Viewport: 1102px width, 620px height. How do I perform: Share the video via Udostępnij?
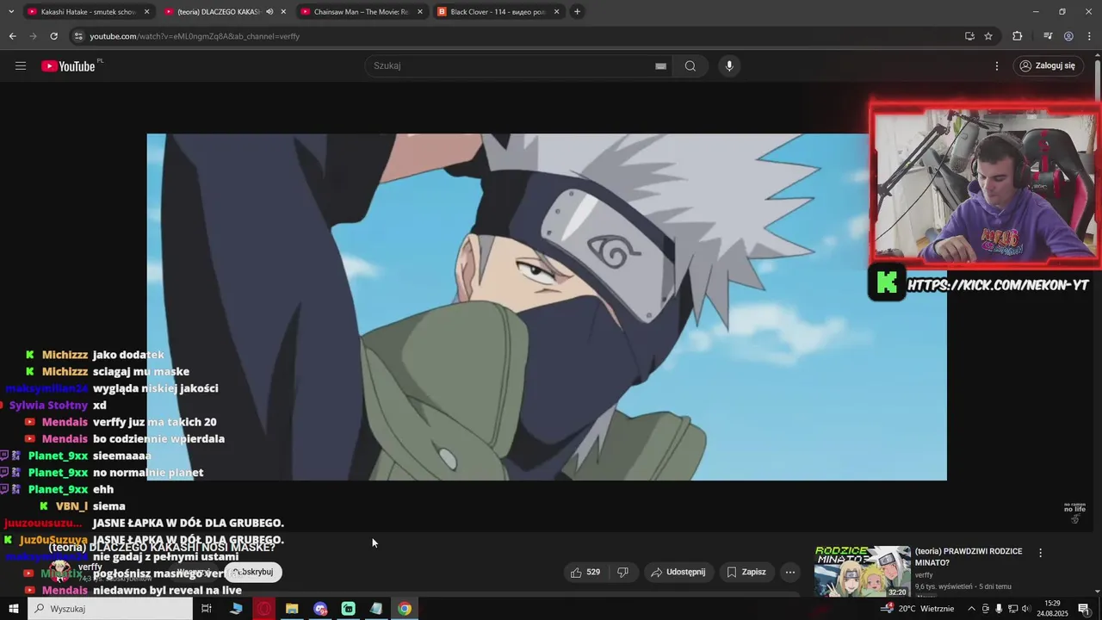pos(678,572)
